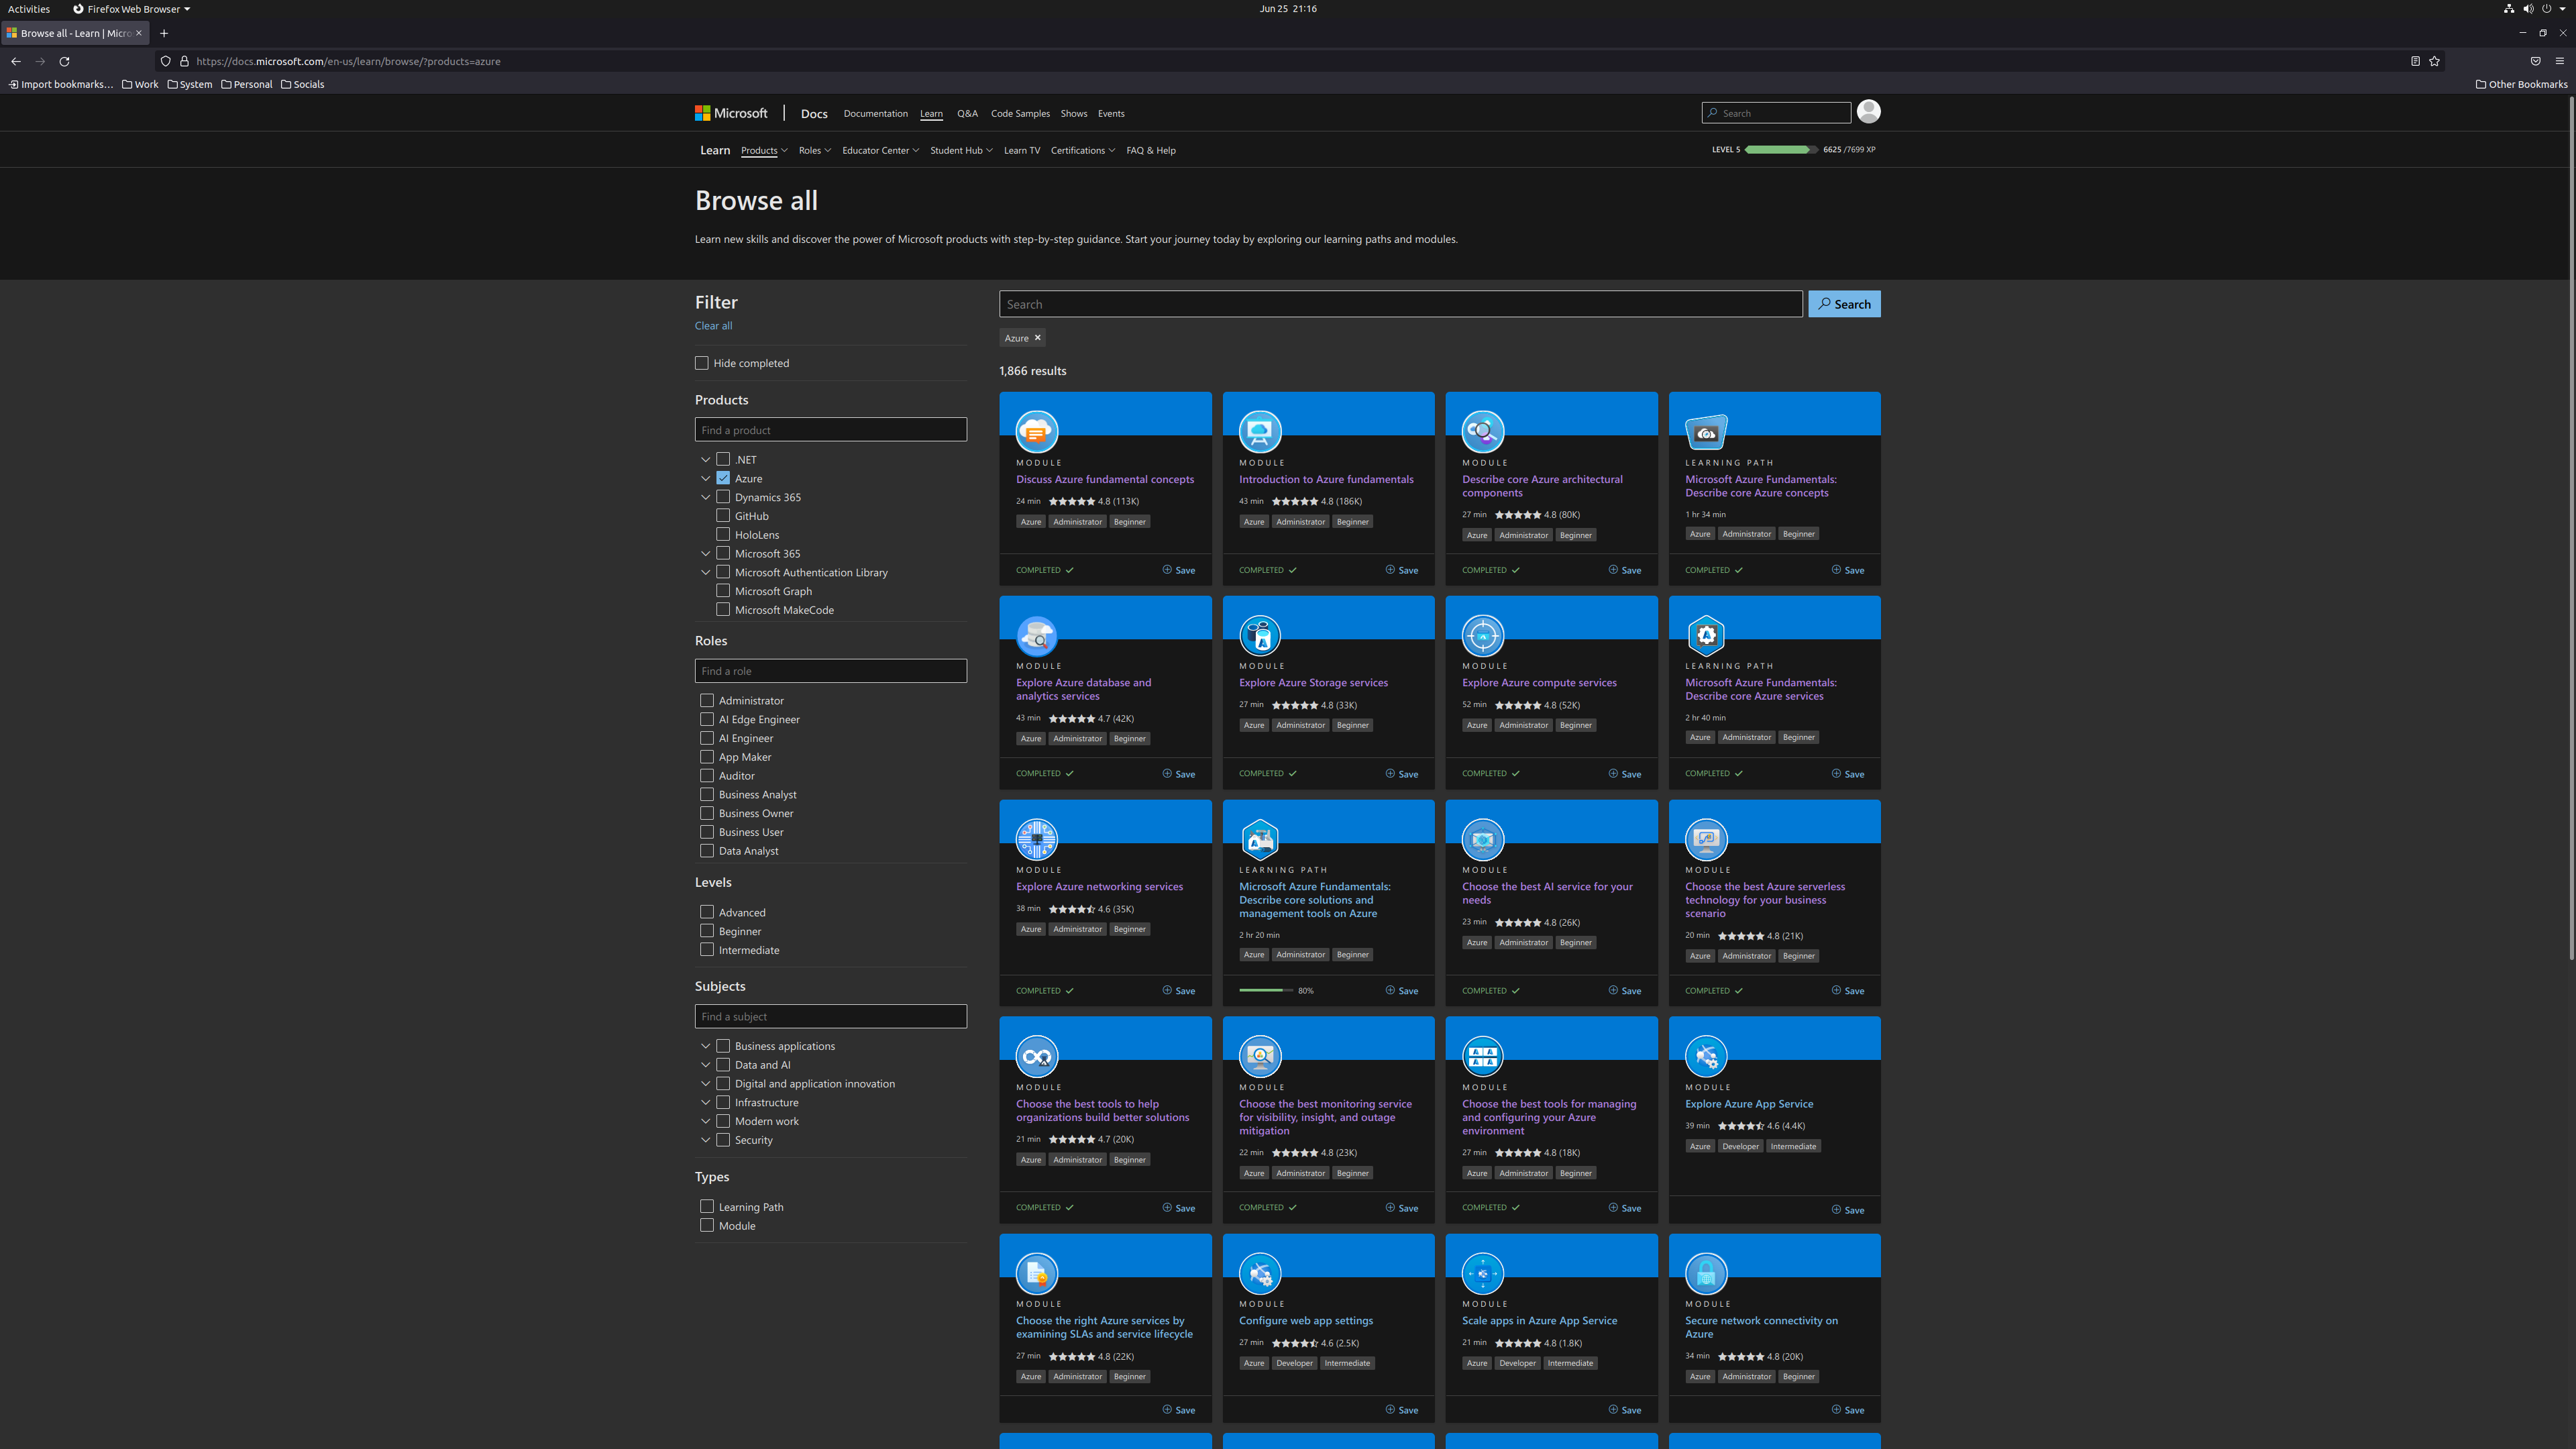Screen dimensions: 2576x1449
Task: Click the 80% learning path progress bar
Action: (x=1266, y=990)
